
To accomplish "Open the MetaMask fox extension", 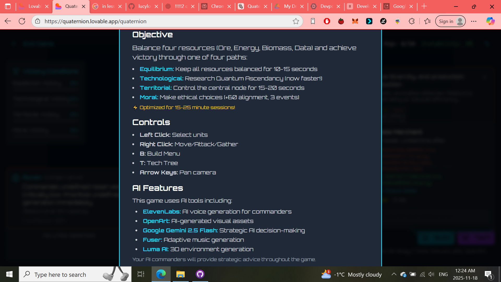I will click(355, 21).
